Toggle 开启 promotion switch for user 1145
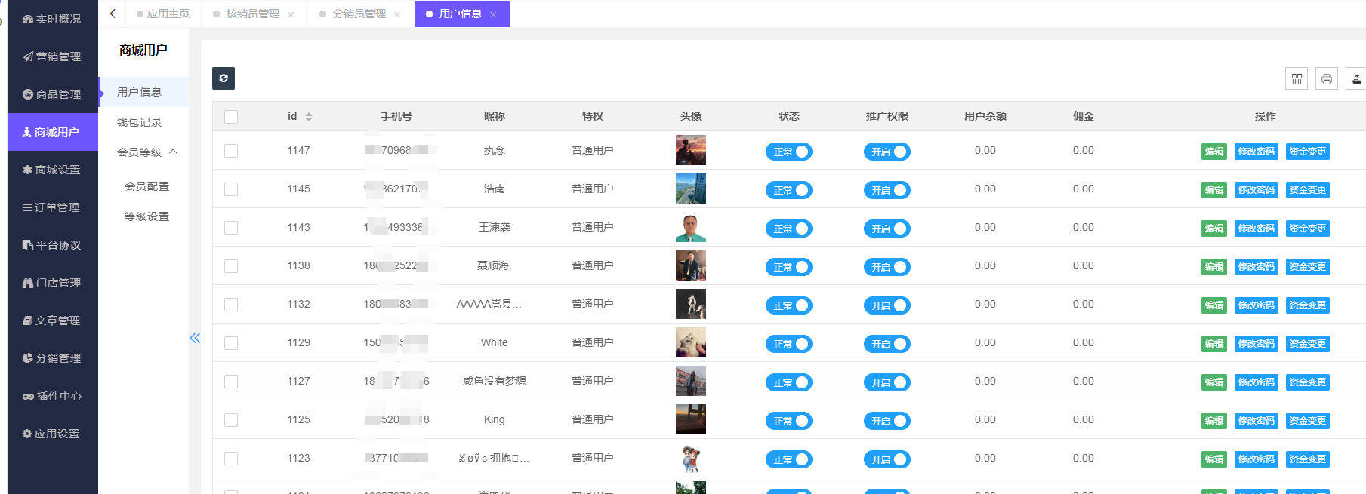 [x=887, y=190]
